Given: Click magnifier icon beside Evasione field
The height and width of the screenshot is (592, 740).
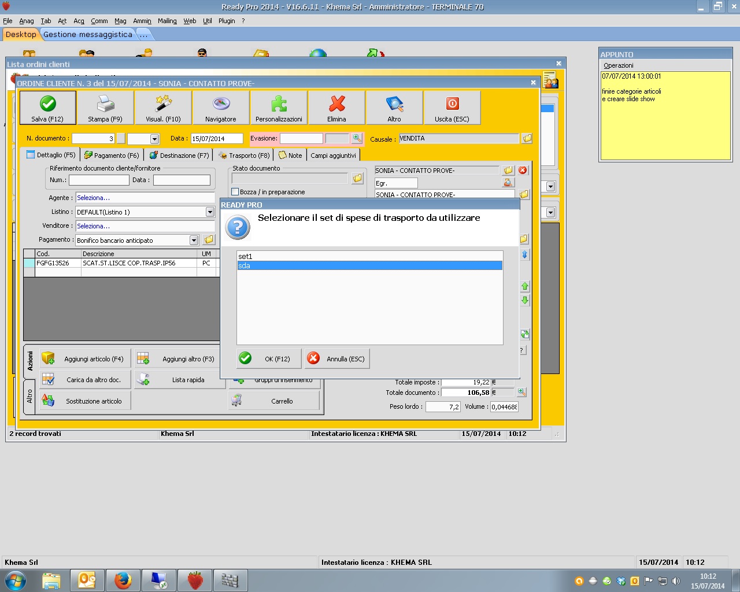Looking at the screenshot, I should tap(357, 138).
